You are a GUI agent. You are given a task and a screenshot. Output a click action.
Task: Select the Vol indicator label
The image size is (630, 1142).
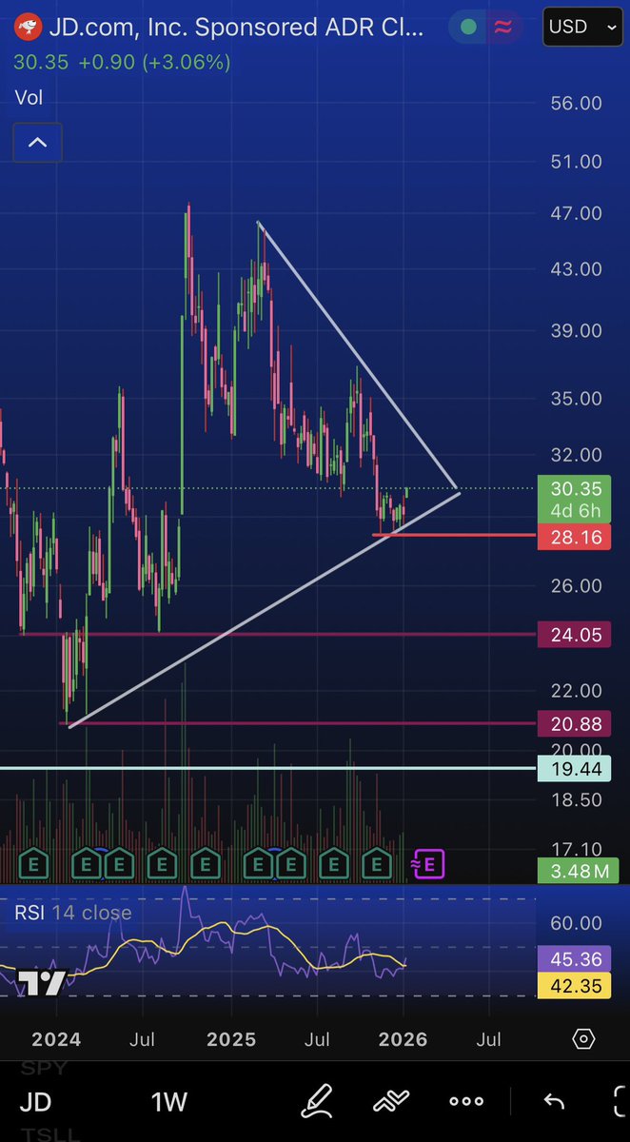tap(29, 97)
